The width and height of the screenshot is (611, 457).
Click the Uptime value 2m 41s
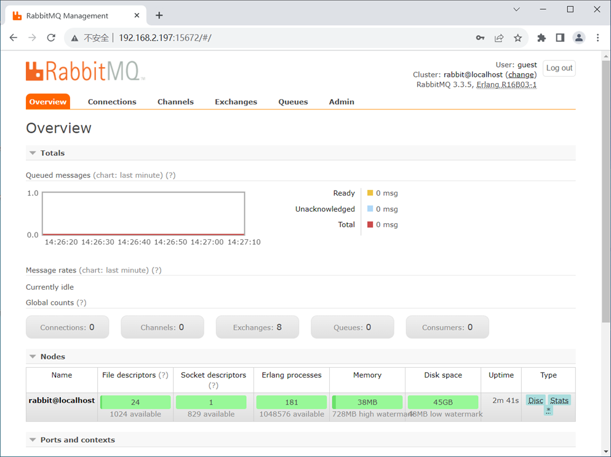(505, 400)
